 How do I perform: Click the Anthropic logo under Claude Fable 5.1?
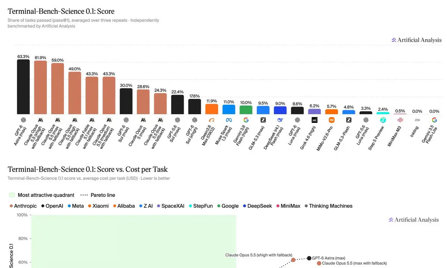pos(92,120)
